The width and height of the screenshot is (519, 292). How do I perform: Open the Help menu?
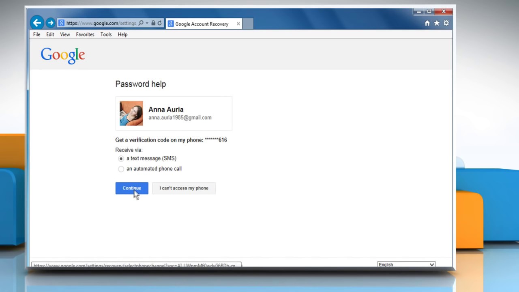point(122,34)
